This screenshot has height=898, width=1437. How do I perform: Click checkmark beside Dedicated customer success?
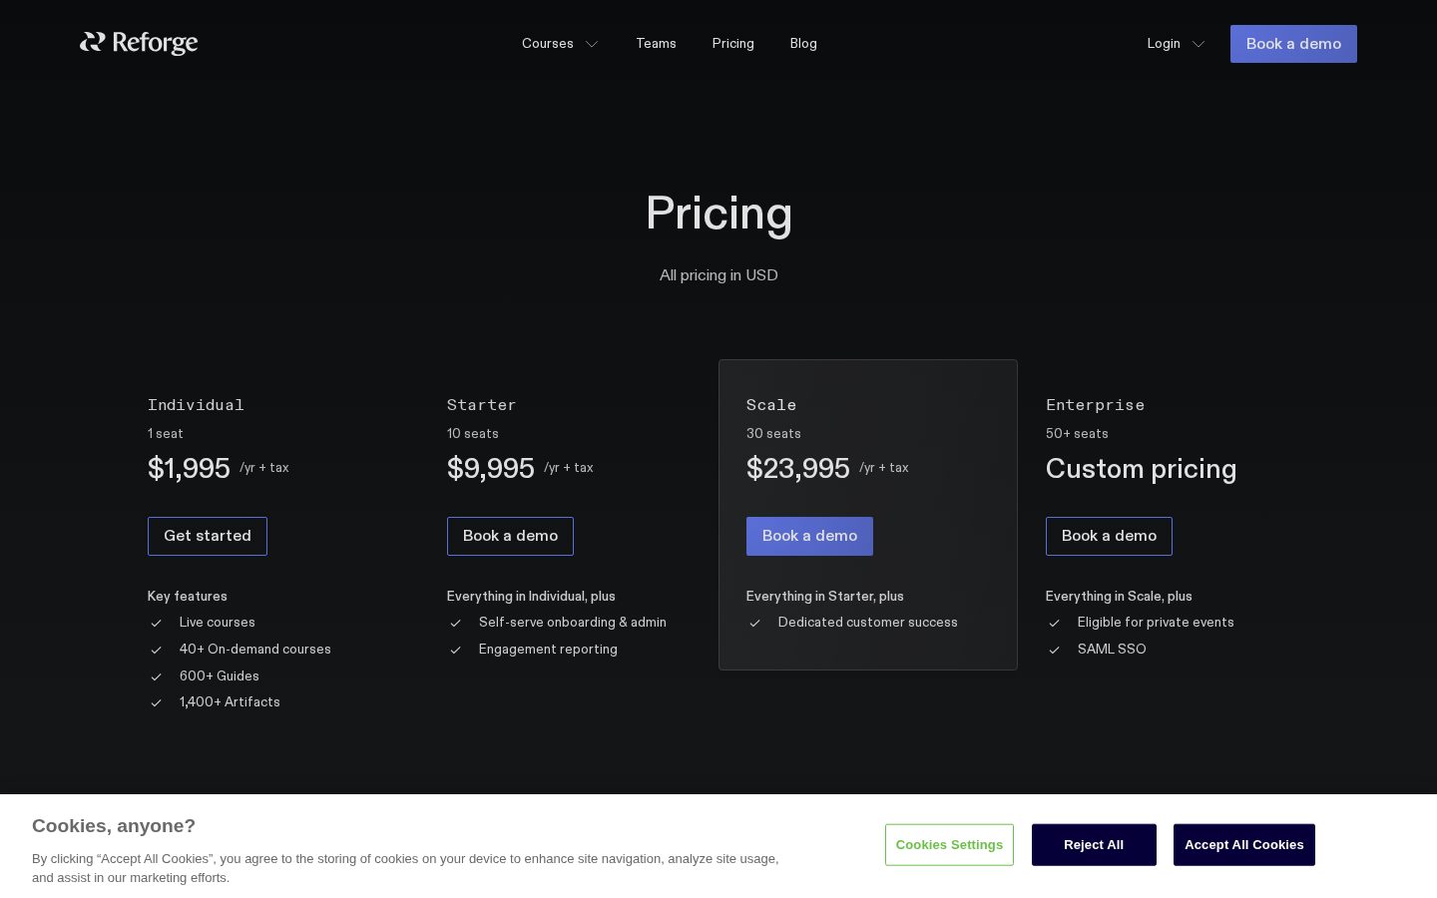(754, 623)
